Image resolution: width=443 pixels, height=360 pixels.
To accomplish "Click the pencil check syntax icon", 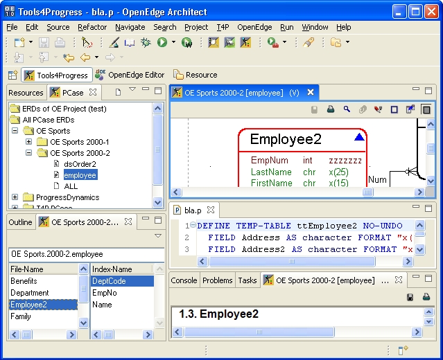I will click(114, 43).
